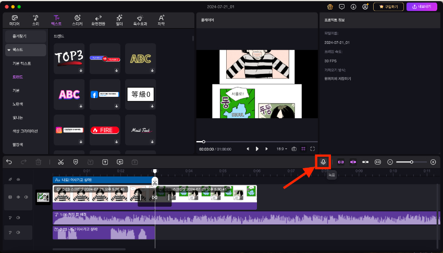The image size is (443, 253).
Task: Download the Facebook channel preset
Action: tap(116, 106)
